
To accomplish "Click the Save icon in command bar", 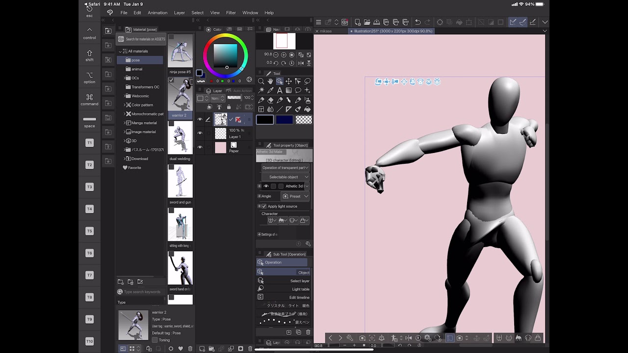I will pos(376,22).
